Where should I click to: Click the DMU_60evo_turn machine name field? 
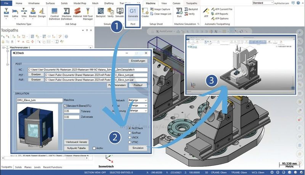(x=40, y=100)
